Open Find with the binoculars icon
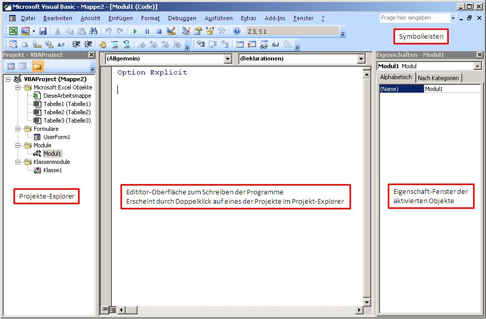 click(93, 31)
